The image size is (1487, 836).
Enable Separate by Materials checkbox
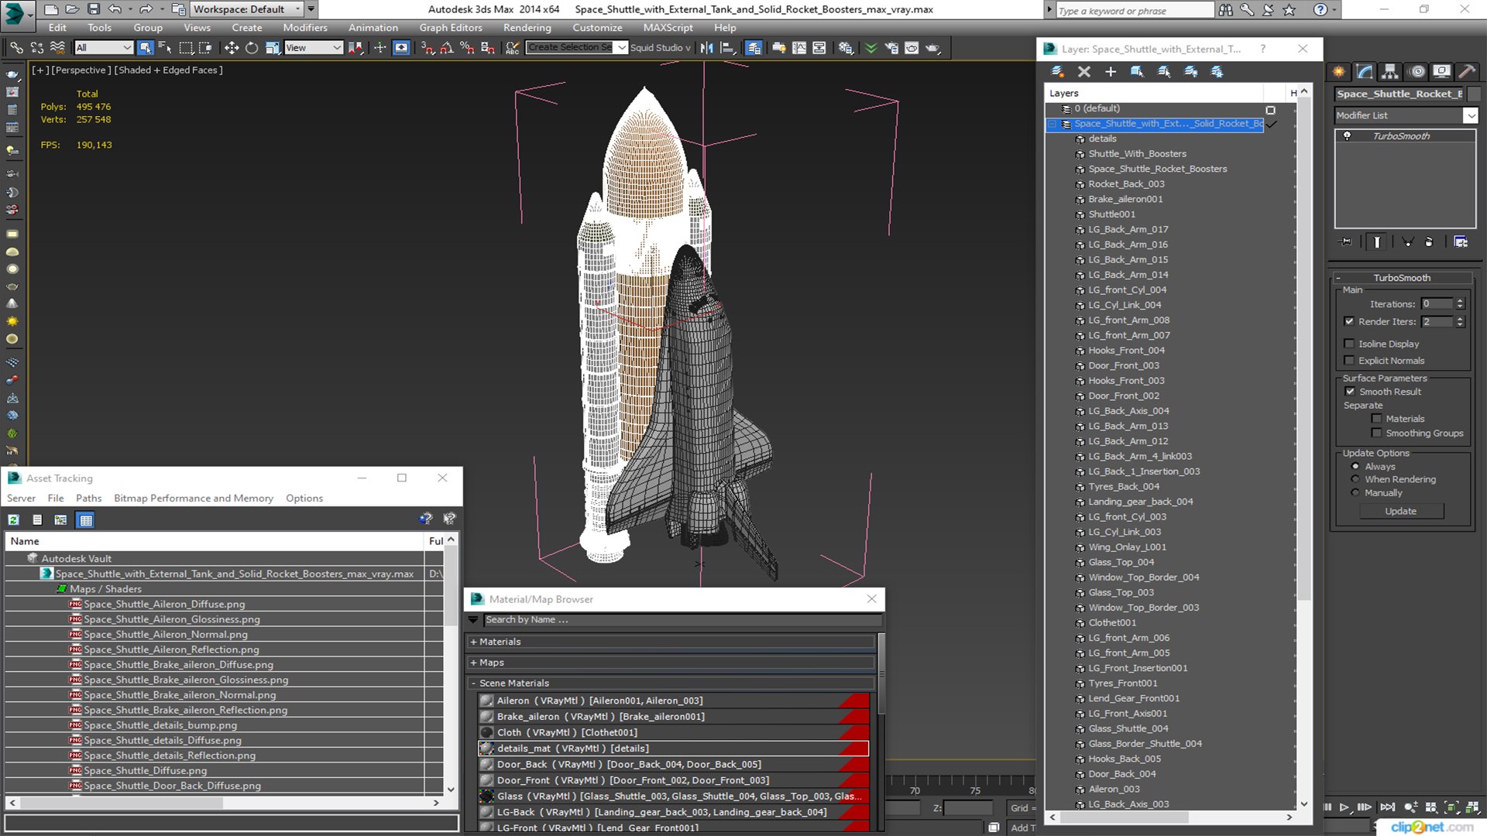(x=1376, y=419)
